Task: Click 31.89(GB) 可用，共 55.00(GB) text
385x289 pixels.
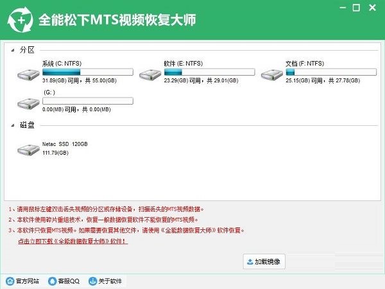Action: tap(80, 80)
